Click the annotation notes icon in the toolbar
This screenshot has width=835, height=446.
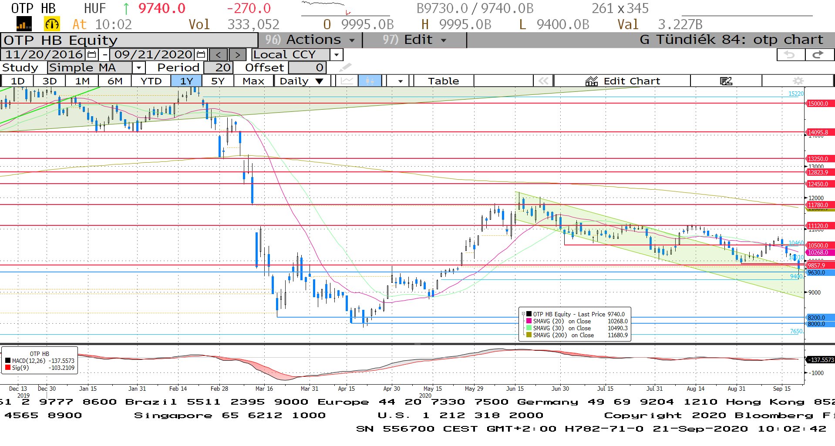[x=726, y=81]
